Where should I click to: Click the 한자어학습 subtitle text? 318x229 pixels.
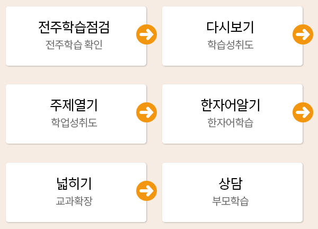click(x=231, y=122)
